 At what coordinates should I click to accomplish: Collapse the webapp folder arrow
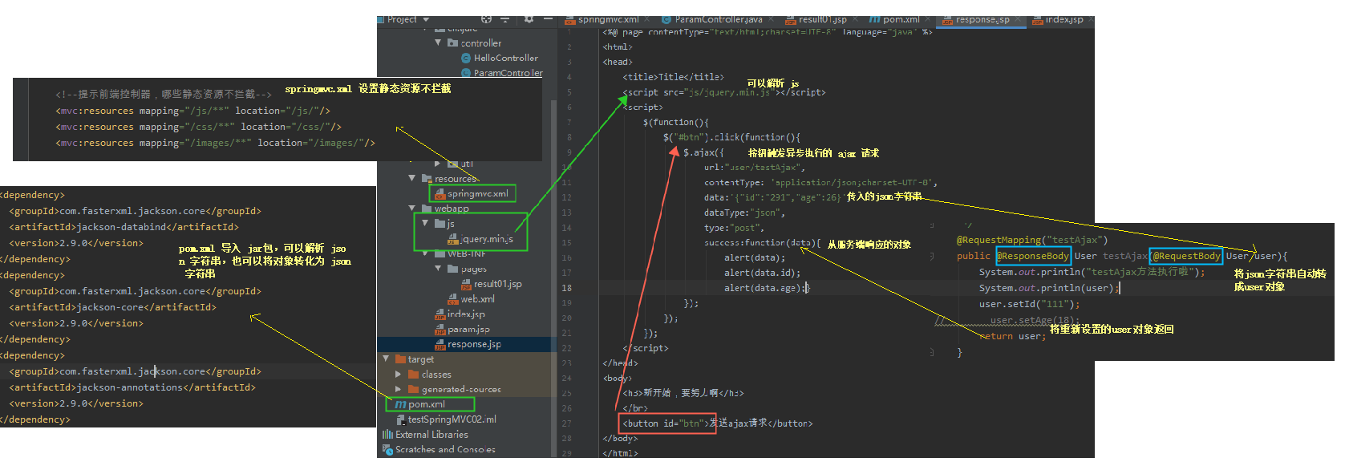[x=412, y=209]
